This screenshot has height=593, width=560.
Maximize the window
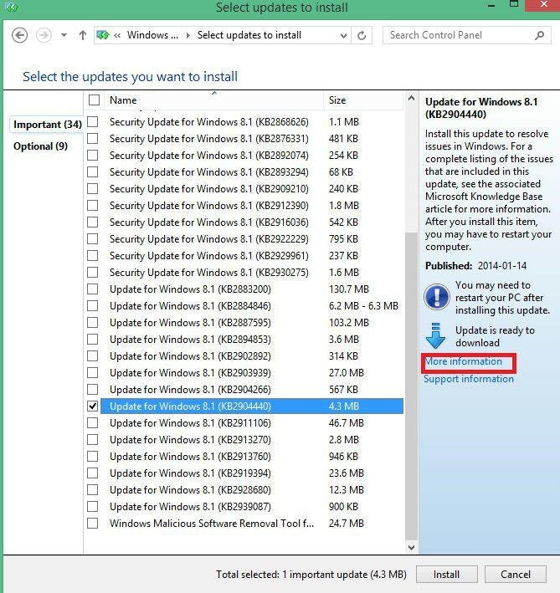pyautogui.click(x=514, y=4)
